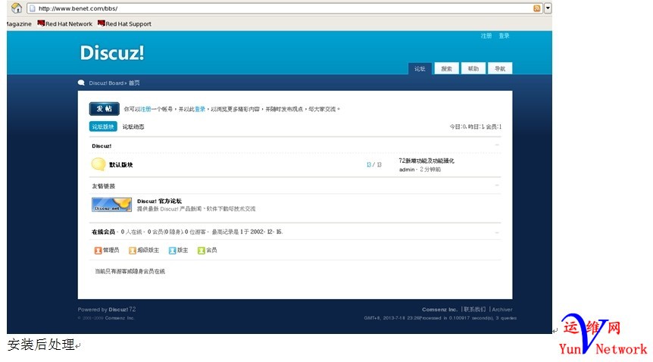653x362 pixels.
Task: Click the 联系我们 footer link
Action: 475,310
